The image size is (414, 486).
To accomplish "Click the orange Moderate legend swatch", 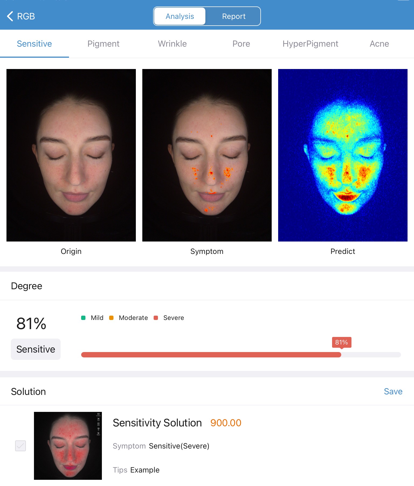I will [x=111, y=318].
